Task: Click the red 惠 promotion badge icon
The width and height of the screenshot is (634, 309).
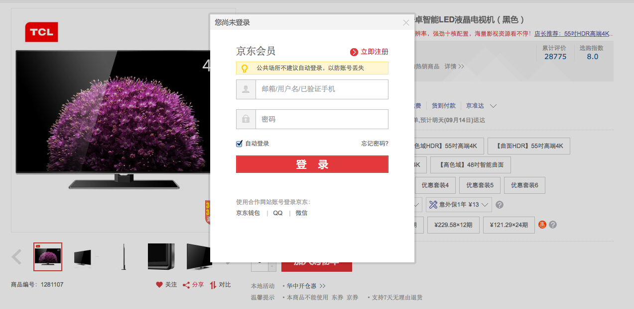Action: point(541,225)
